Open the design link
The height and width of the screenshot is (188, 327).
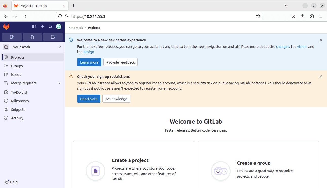pyautogui.click(x=89, y=52)
